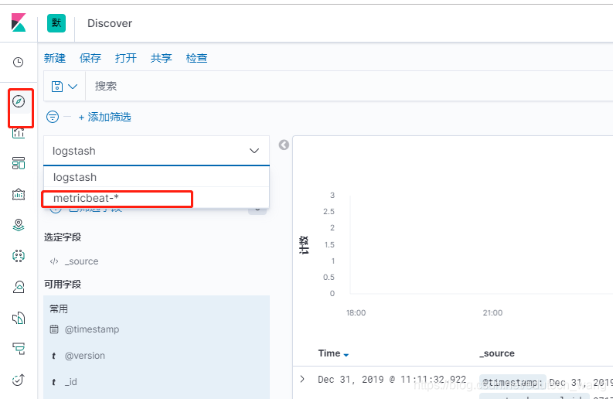Open Infrastructure icon in sidebar
This screenshot has width=613, height=399.
(19, 287)
